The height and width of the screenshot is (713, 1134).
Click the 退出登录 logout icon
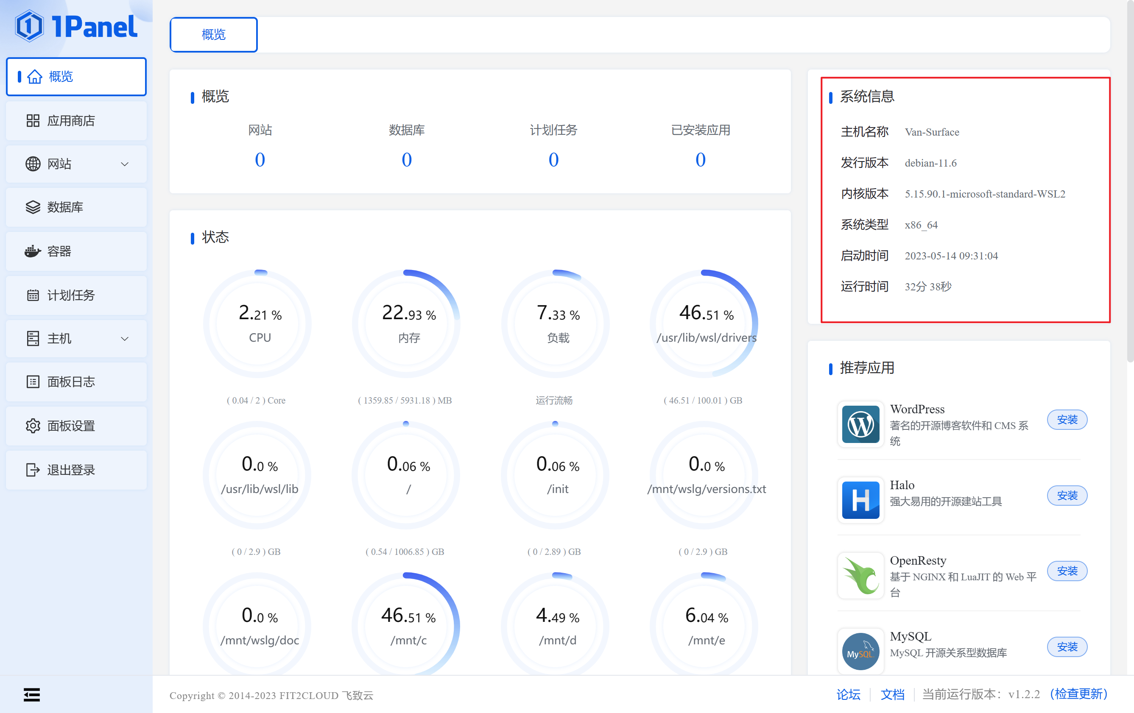[33, 469]
